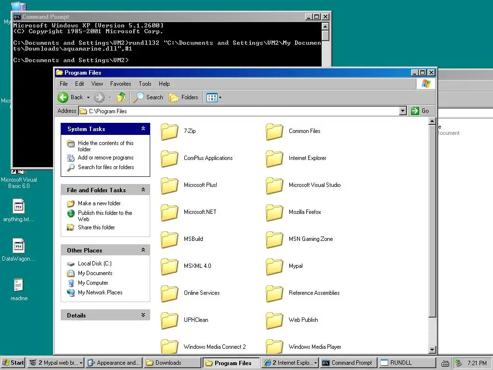This screenshot has height=370, width=493.
Task: Click the Address field showing C:\Program Files
Action: coord(239,111)
